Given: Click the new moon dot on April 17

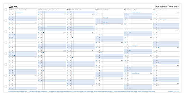Looking at the screenshot, I should [101, 53].
